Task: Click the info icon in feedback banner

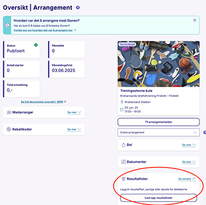Action: click(7, 25)
